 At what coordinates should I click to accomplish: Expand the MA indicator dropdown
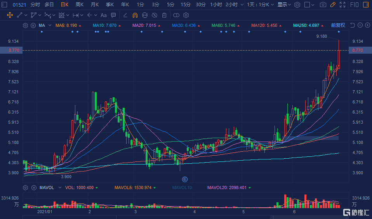[42, 25]
